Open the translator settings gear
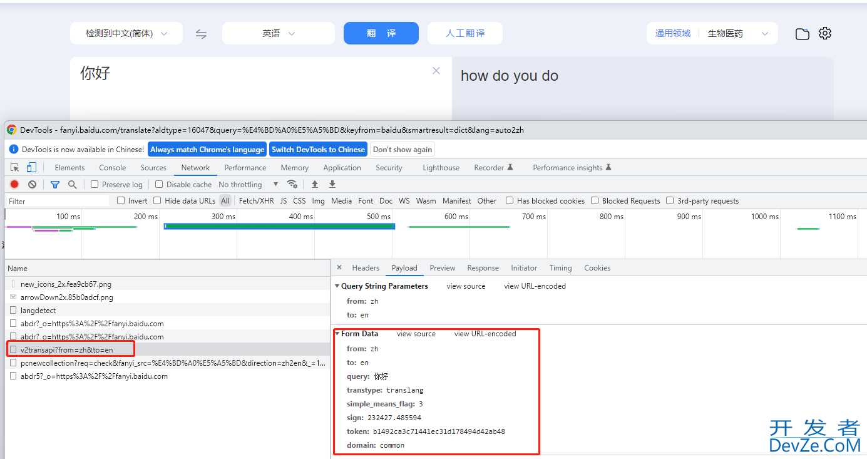The image size is (867, 459). tap(825, 33)
